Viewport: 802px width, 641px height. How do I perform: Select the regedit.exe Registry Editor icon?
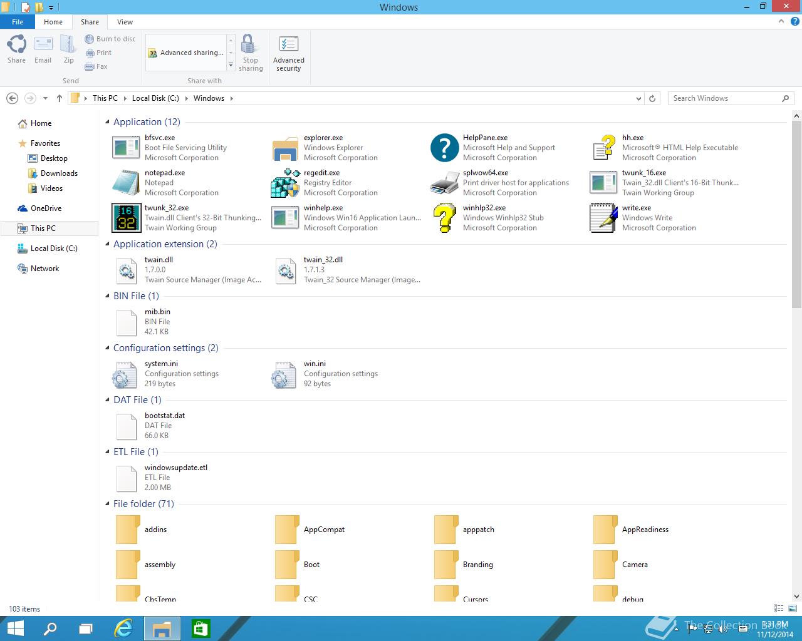click(285, 183)
